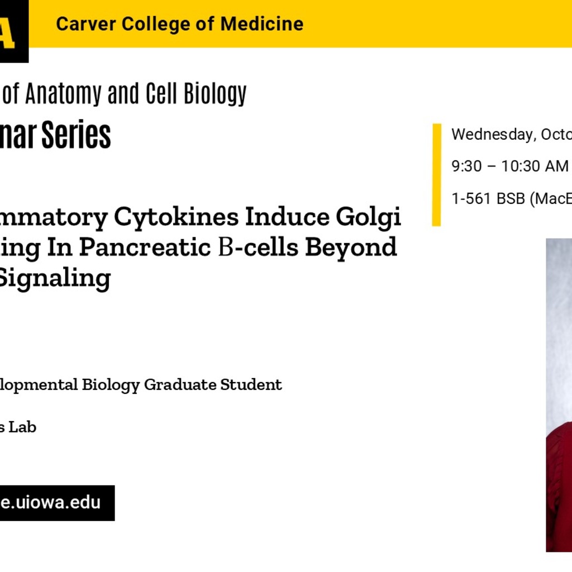Click the red garment in the photo
The width and height of the screenshot is (572, 572).
560,489
